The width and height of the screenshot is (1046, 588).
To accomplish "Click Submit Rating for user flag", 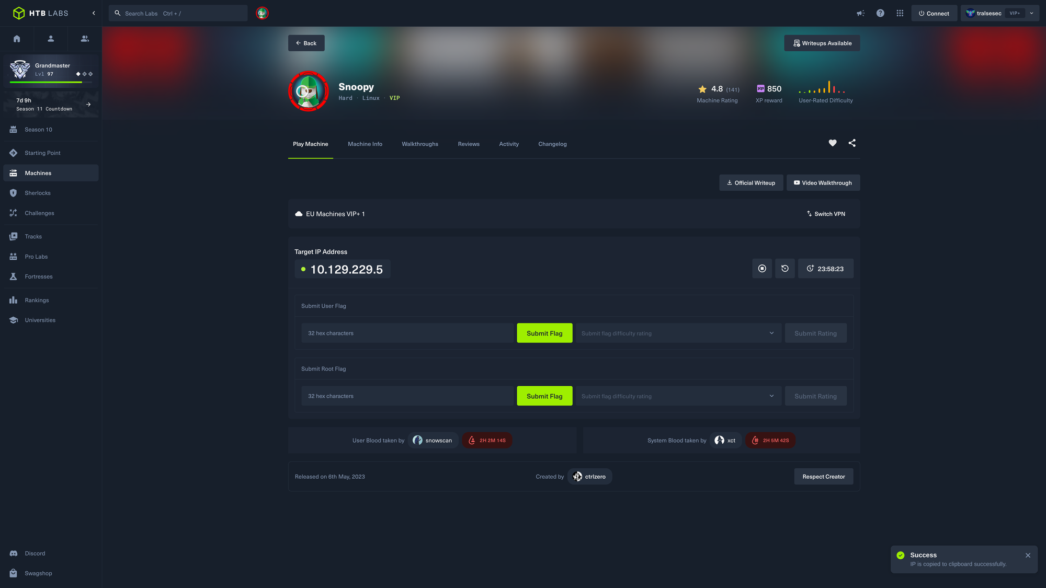I will (x=815, y=333).
